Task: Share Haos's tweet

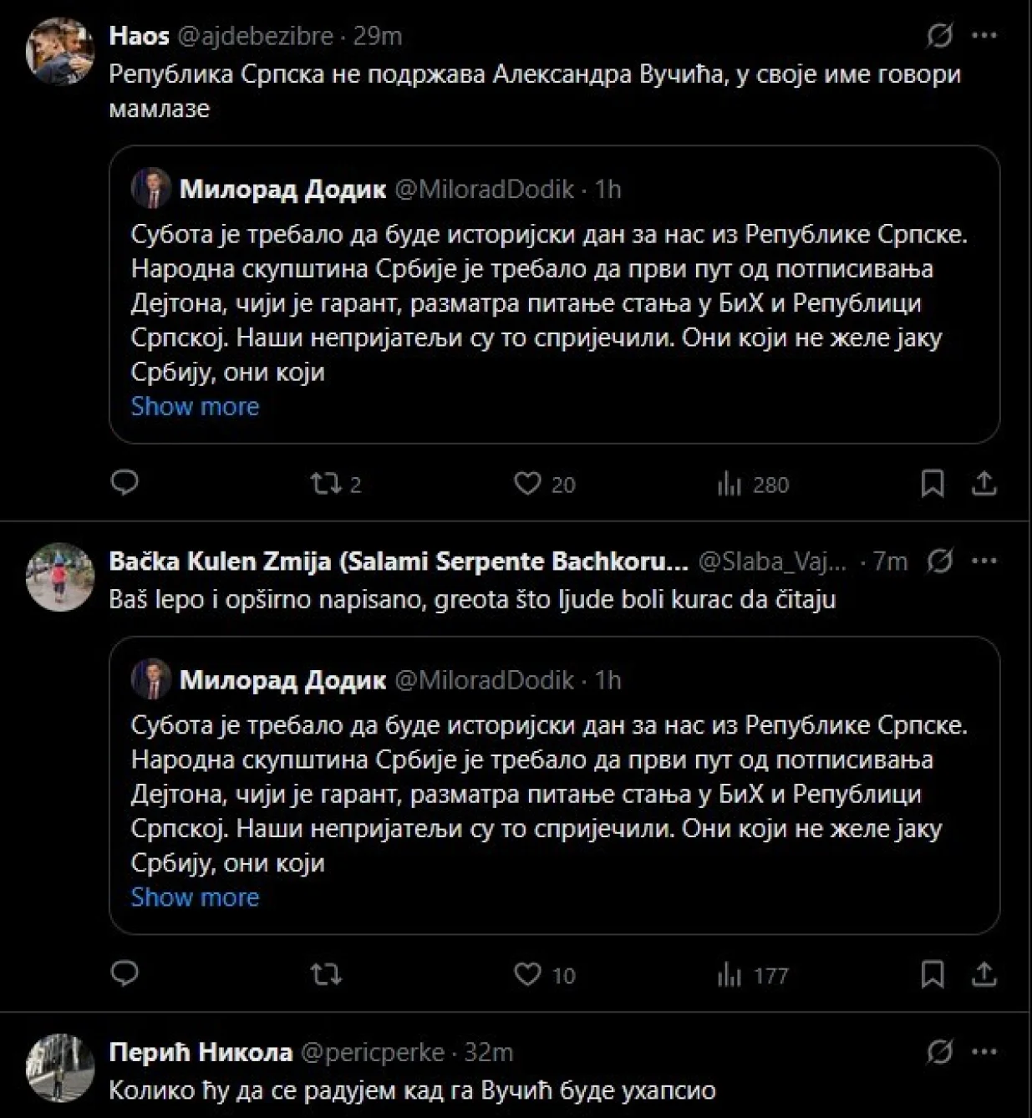Action: pos(984,483)
